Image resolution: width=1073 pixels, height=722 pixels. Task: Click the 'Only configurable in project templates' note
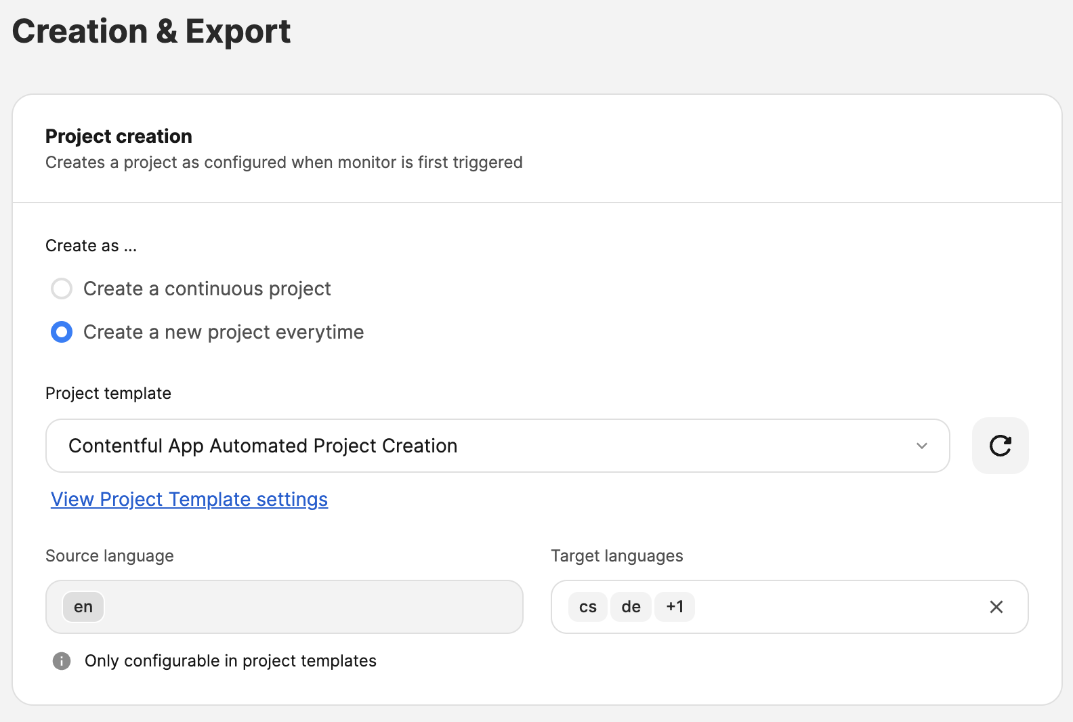point(230,661)
